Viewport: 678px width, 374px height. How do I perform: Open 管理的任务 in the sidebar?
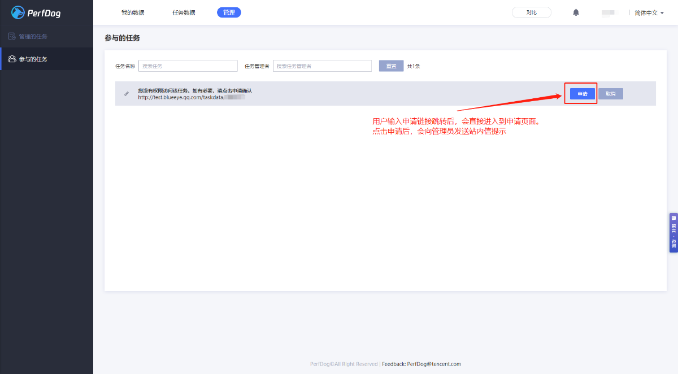pyautogui.click(x=46, y=36)
